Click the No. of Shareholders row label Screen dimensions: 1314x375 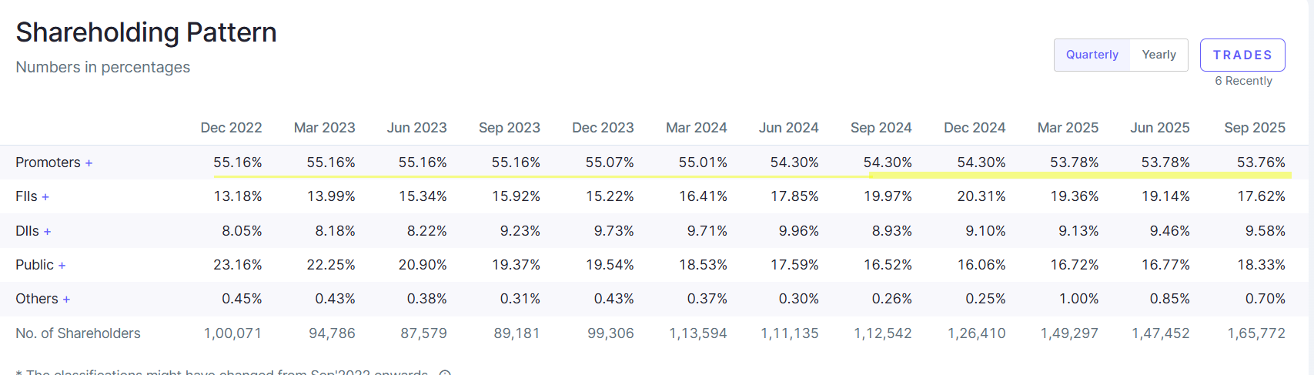click(x=78, y=333)
